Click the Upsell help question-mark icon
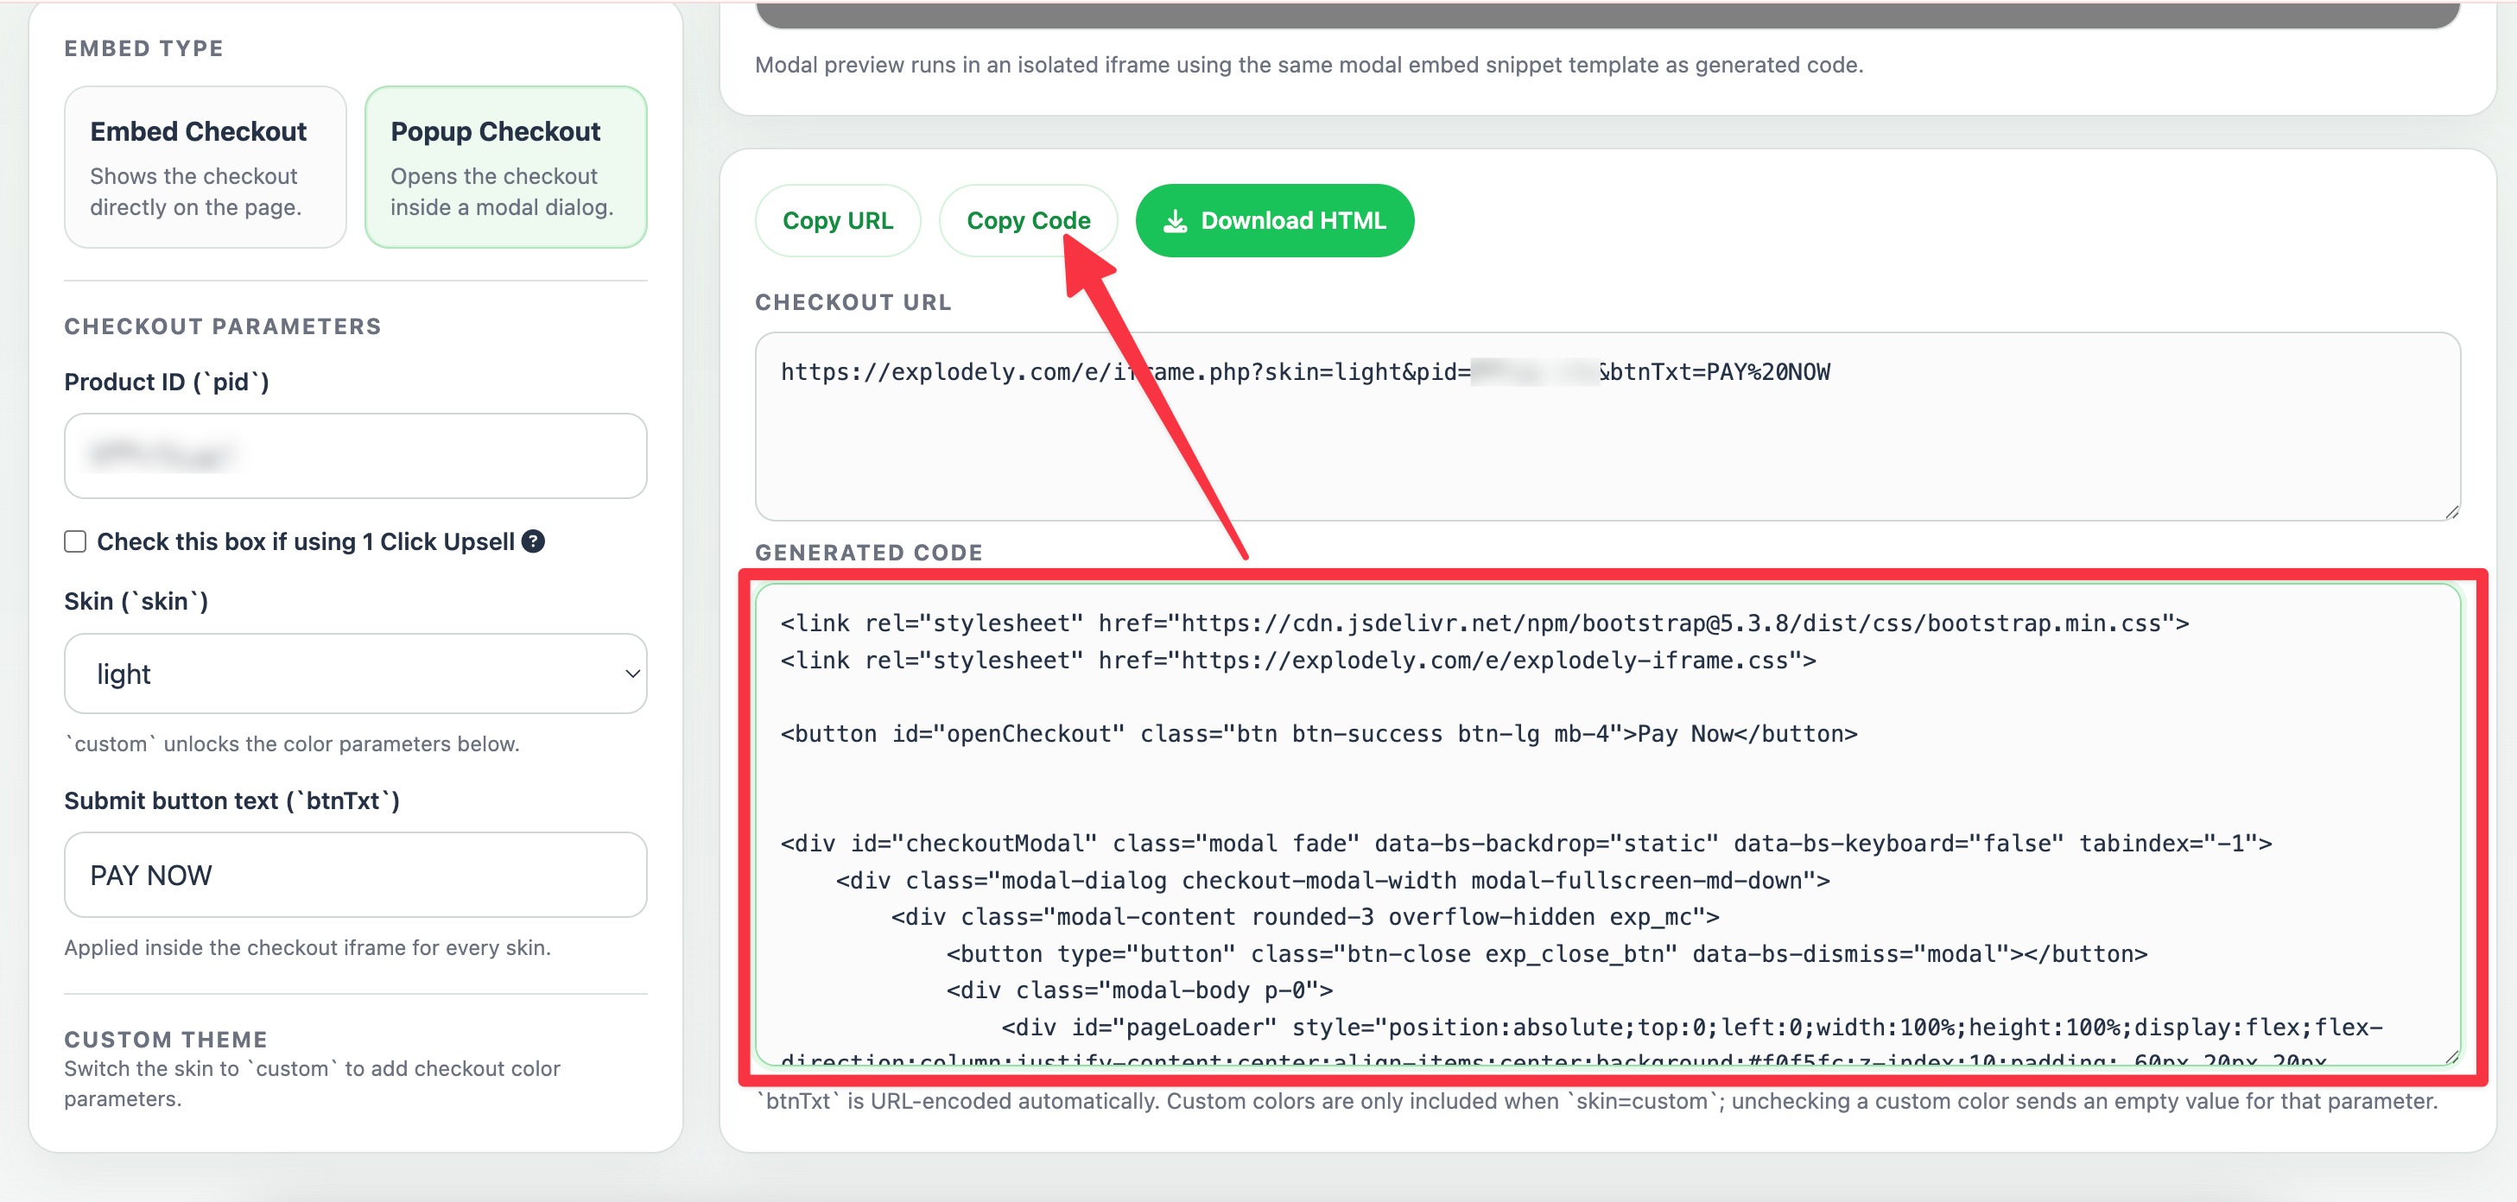Viewport: 2517px width, 1202px height. (533, 541)
